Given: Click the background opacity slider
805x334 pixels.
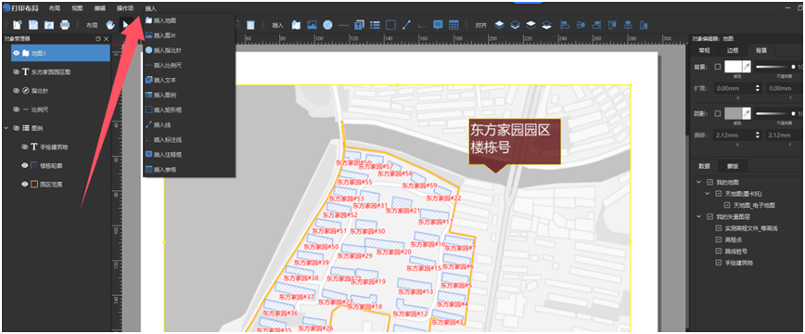Looking at the screenshot, I should pyautogui.click(x=775, y=66).
